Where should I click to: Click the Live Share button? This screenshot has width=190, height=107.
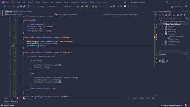pos(176,7)
